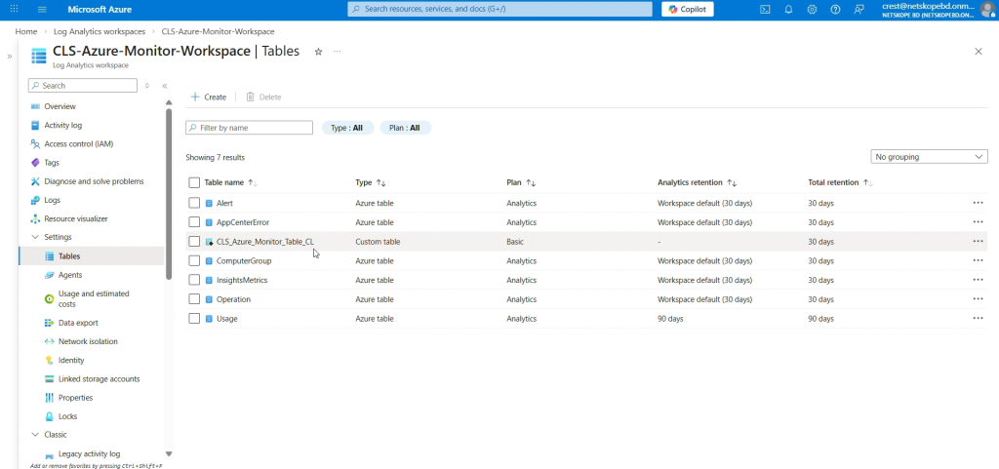Click the Filter by name field
This screenshot has height=469, width=999.
[x=249, y=128]
